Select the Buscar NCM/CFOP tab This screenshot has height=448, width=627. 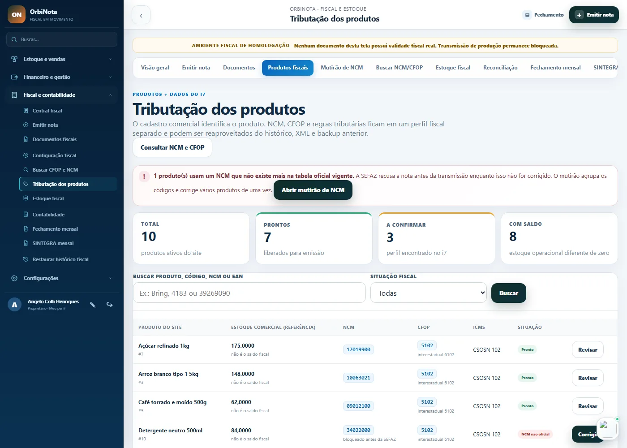399,68
